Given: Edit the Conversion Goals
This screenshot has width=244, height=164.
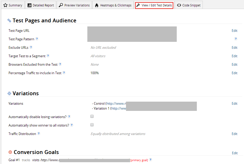Looking at the screenshot, I should 235,153.
